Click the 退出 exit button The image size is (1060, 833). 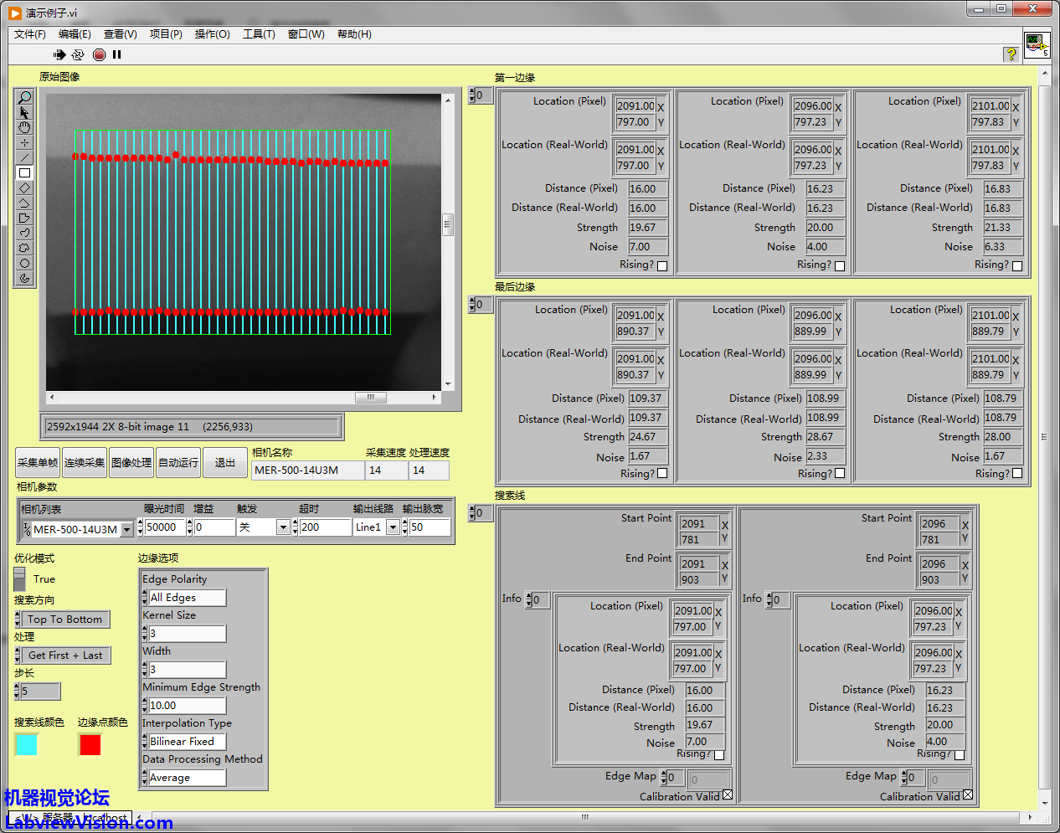tap(225, 462)
